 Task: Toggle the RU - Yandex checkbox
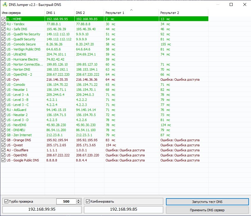[x=3, y=24]
